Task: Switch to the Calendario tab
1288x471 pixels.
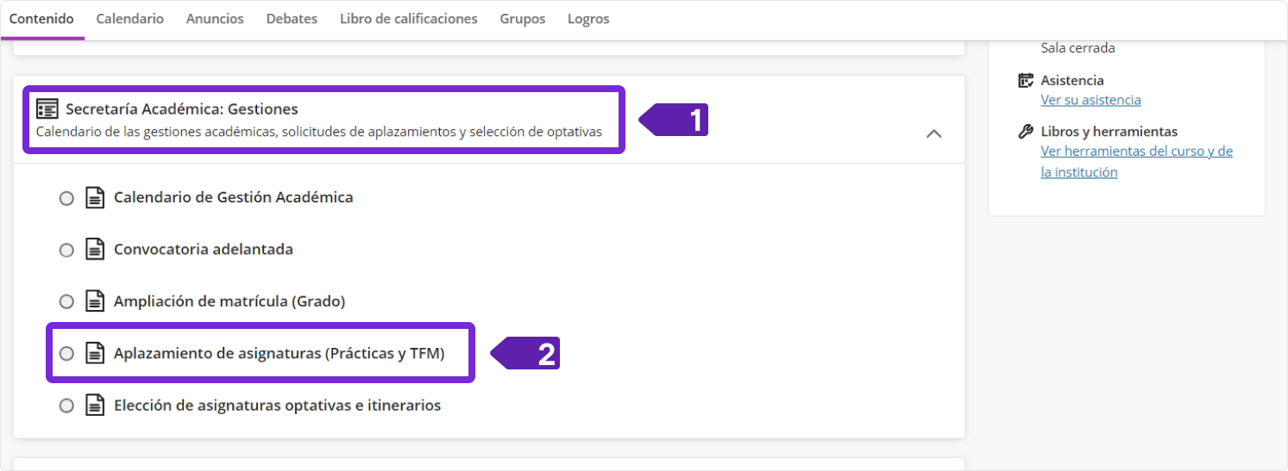Action: (129, 19)
